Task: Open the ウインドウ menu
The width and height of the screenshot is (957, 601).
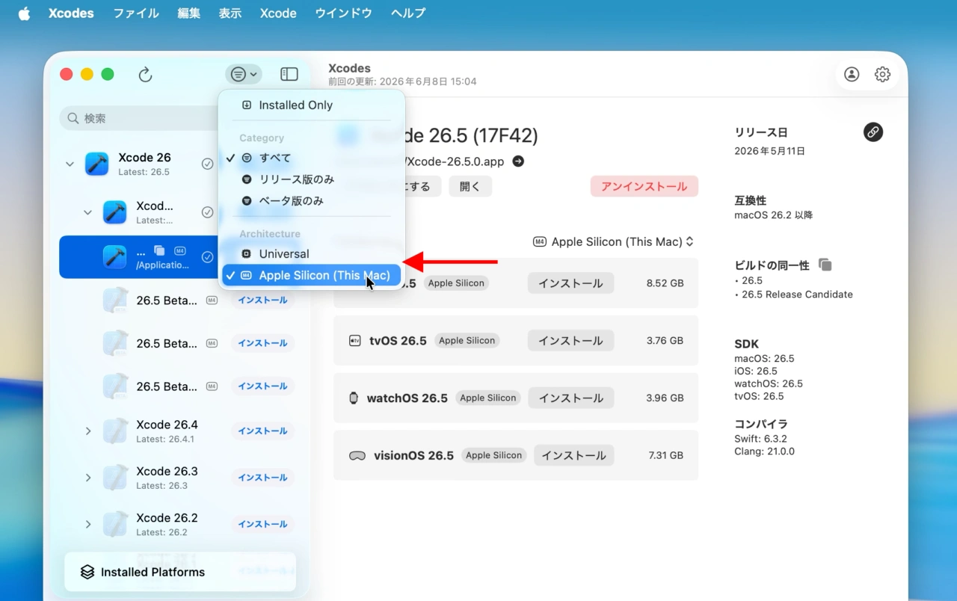Action: pyautogui.click(x=344, y=13)
